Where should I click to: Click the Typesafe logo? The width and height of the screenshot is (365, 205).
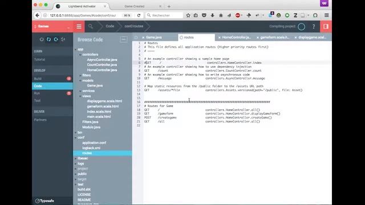[44, 201]
